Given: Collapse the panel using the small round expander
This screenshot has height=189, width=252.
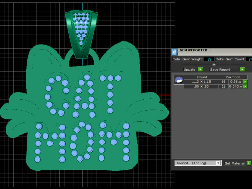Looking at the screenshot, I should click(x=214, y=65).
